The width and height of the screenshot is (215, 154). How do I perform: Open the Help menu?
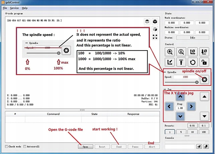tap(25, 8)
